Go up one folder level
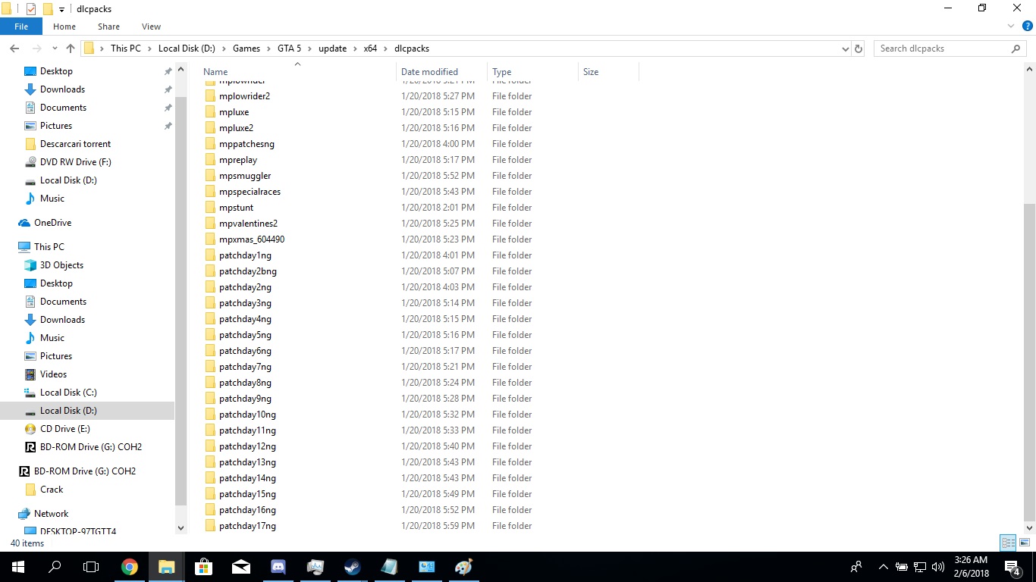 (71, 48)
